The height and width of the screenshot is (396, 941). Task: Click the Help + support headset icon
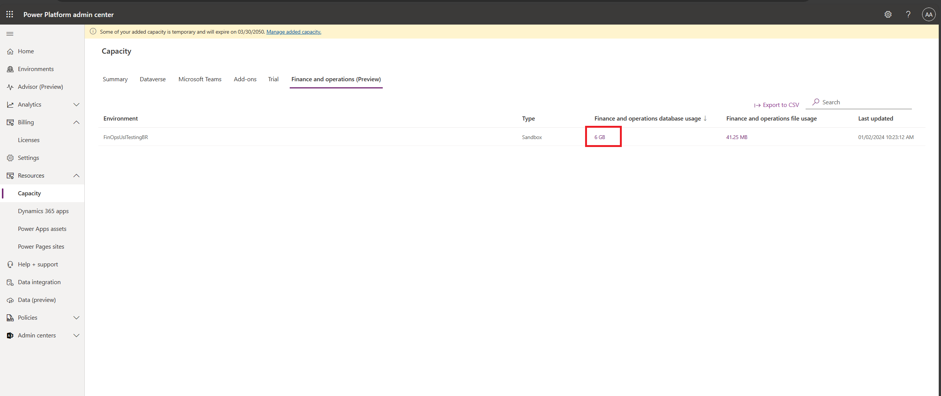tap(10, 265)
